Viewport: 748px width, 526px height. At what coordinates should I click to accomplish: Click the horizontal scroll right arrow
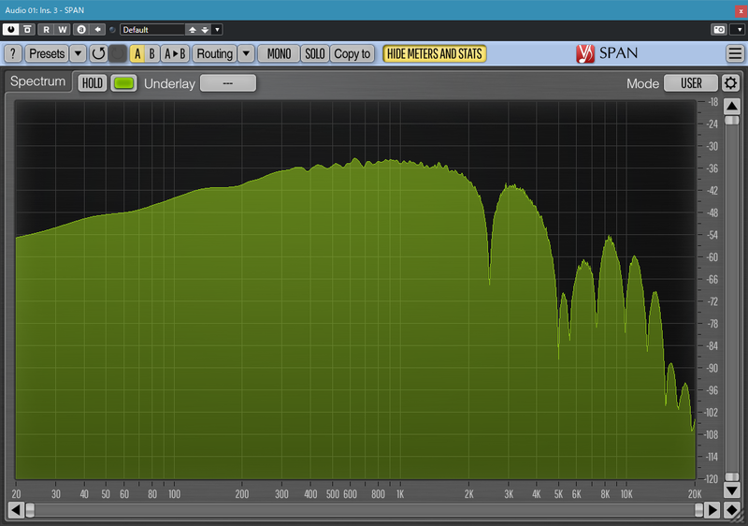click(x=712, y=510)
